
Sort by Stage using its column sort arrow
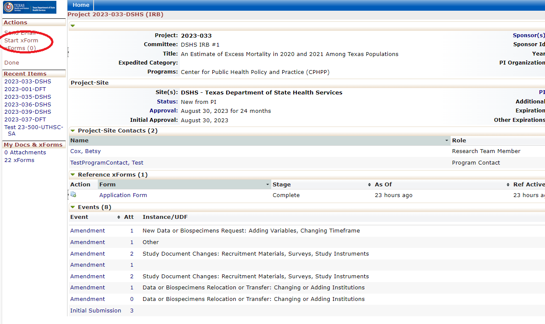369,184
